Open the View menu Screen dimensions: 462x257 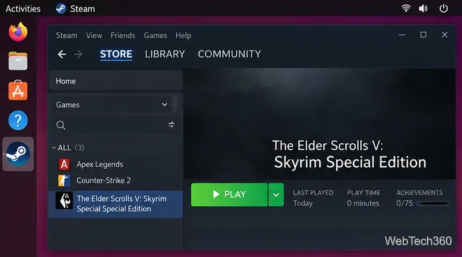click(x=94, y=36)
